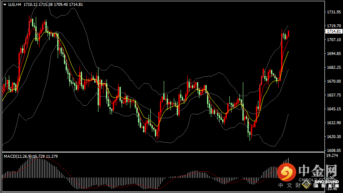Click the close value 1714.81 in header
This screenshot has width=343, height=193.
(x=76, y=5)
